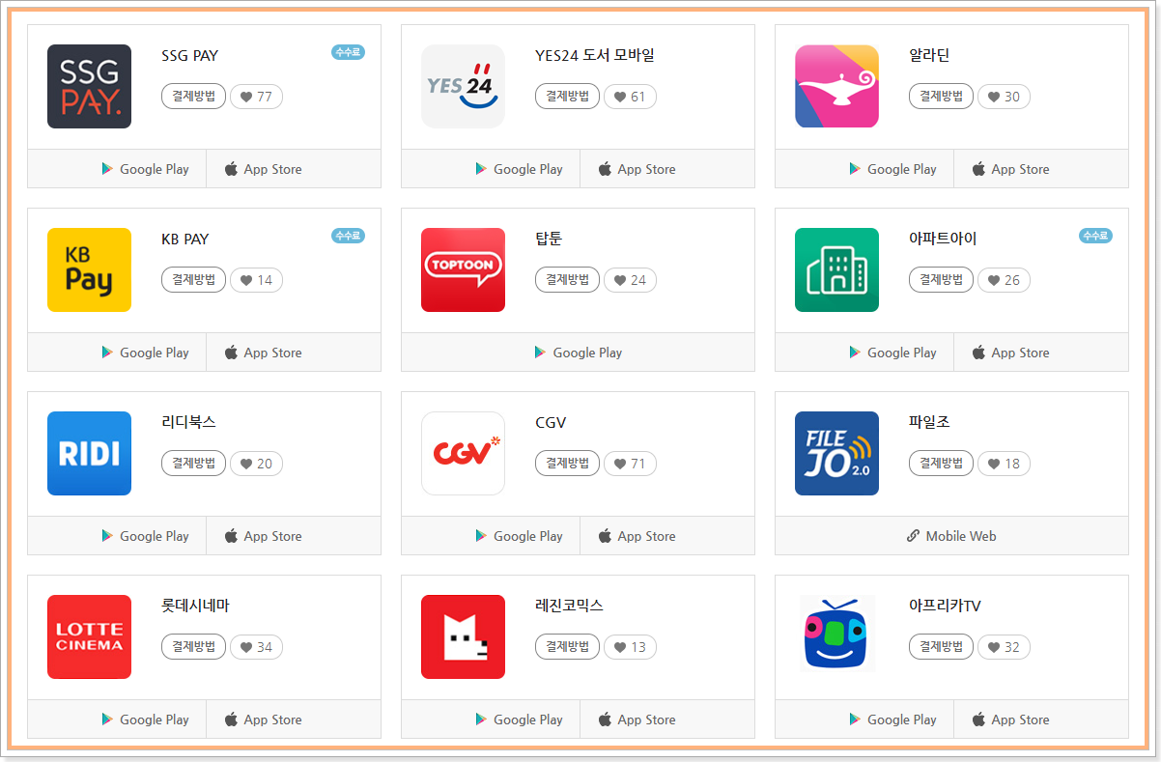Click the 수수료 badge on 아파트아이

tap(1095, 236)
